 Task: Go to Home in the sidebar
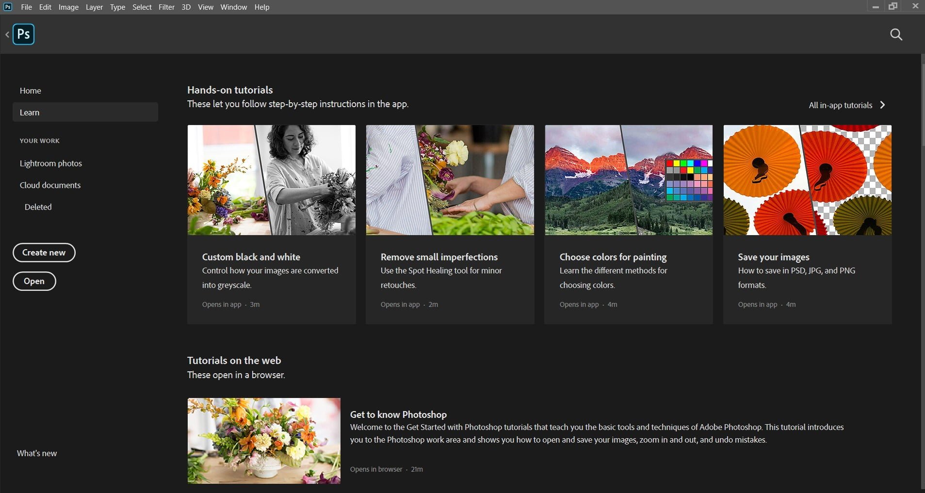(30, 91)
